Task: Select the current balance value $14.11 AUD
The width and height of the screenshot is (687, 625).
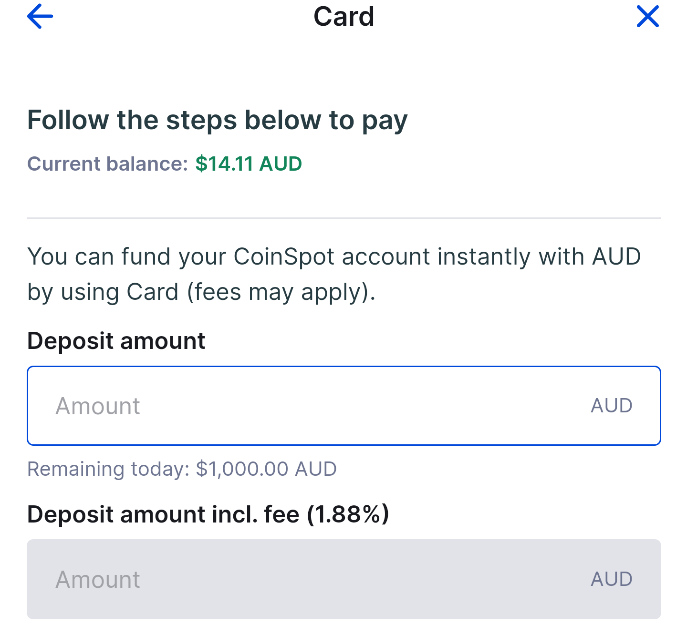Action: [x=248, y=164]
